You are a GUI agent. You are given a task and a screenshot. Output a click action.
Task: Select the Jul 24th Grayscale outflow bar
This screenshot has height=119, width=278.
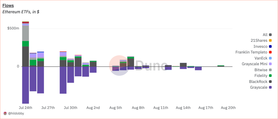tap(26, 85)
